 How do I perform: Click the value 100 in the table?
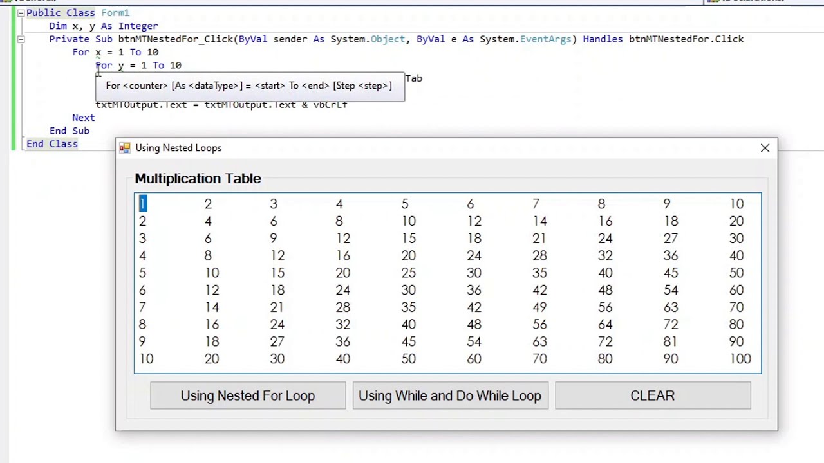click(740, 359)
